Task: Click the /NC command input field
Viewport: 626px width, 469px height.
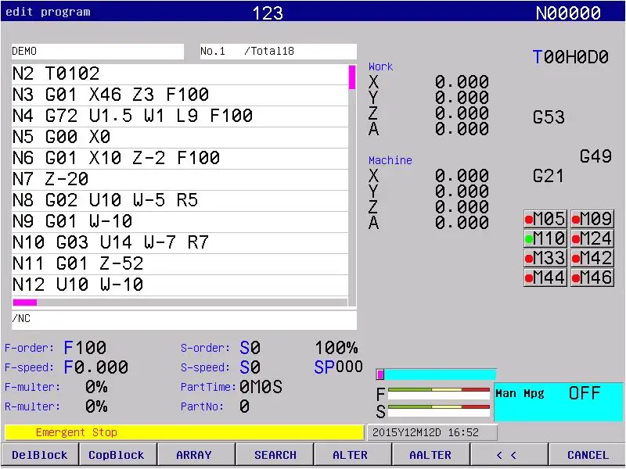Action: pyautogui.click(x=184, y=320)
